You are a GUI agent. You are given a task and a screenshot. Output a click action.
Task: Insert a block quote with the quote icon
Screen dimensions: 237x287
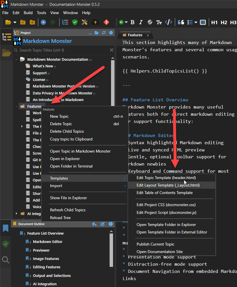point(181,22)
